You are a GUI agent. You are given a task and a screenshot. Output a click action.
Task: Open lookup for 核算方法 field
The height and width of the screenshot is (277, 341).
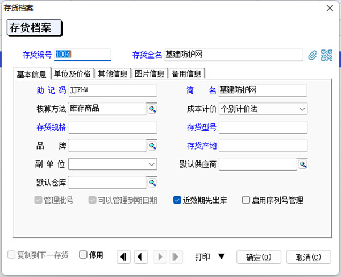[152, 109]
